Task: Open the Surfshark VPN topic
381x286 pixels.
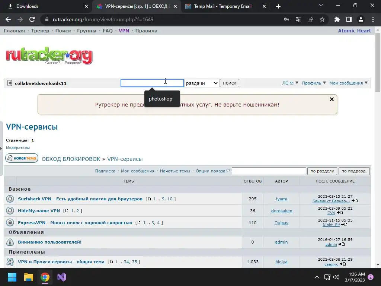Action: tap(80, 199)
